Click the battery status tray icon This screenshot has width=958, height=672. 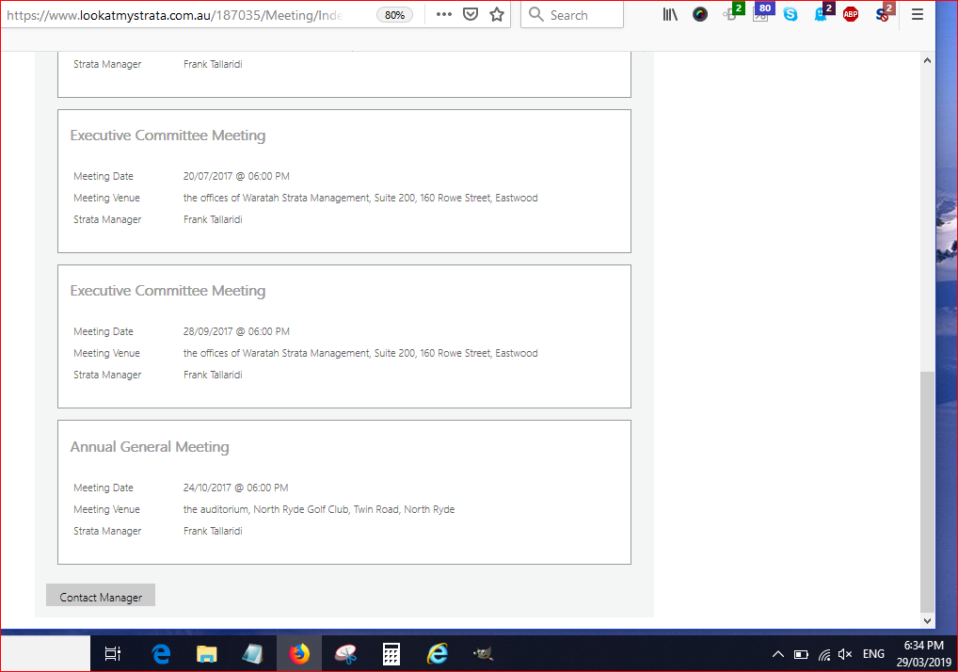(x=801, y=654)
